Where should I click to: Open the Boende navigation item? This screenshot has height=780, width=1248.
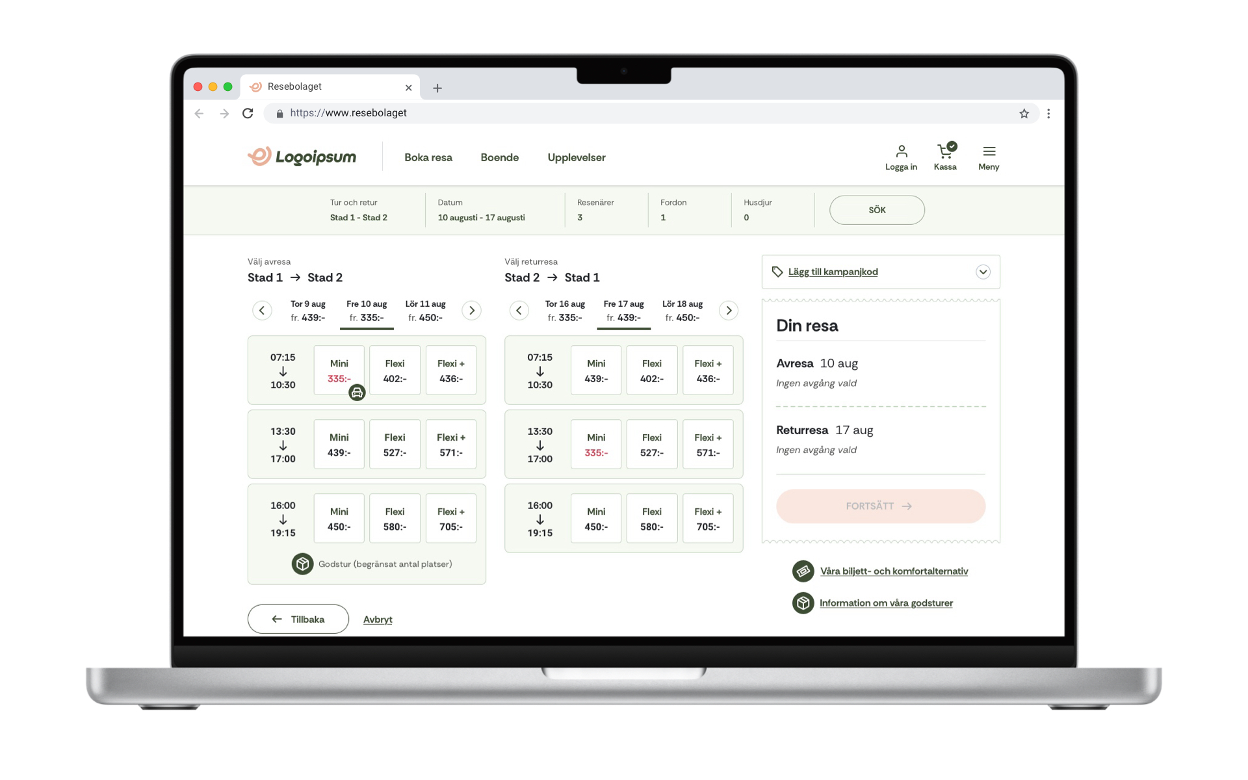[x=499, y=157]
